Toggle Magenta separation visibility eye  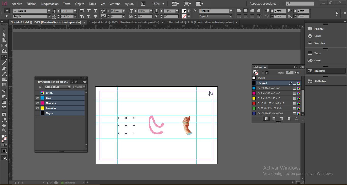point(37,103)
